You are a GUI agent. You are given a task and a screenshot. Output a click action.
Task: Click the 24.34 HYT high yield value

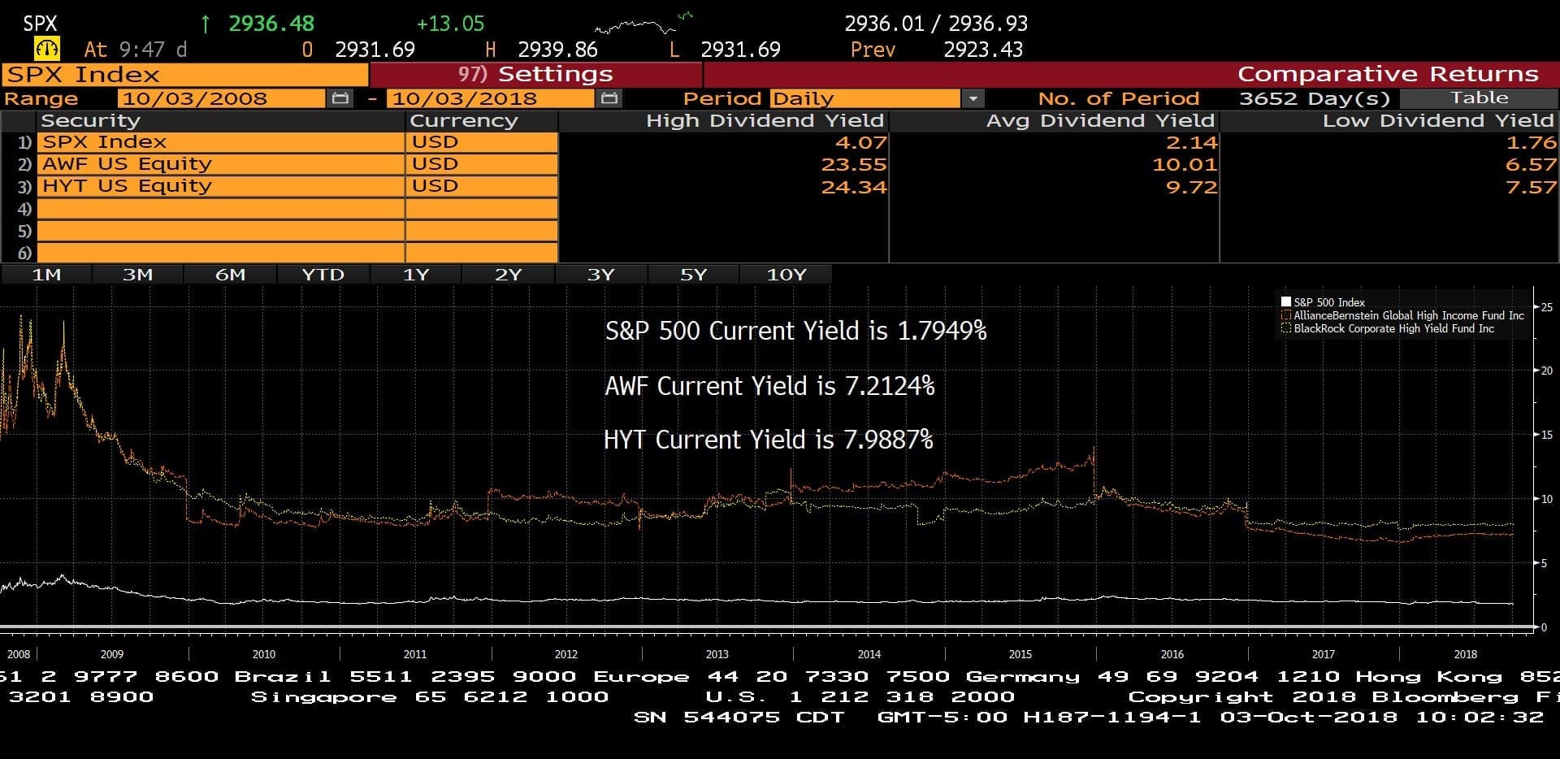pos(853,187)
